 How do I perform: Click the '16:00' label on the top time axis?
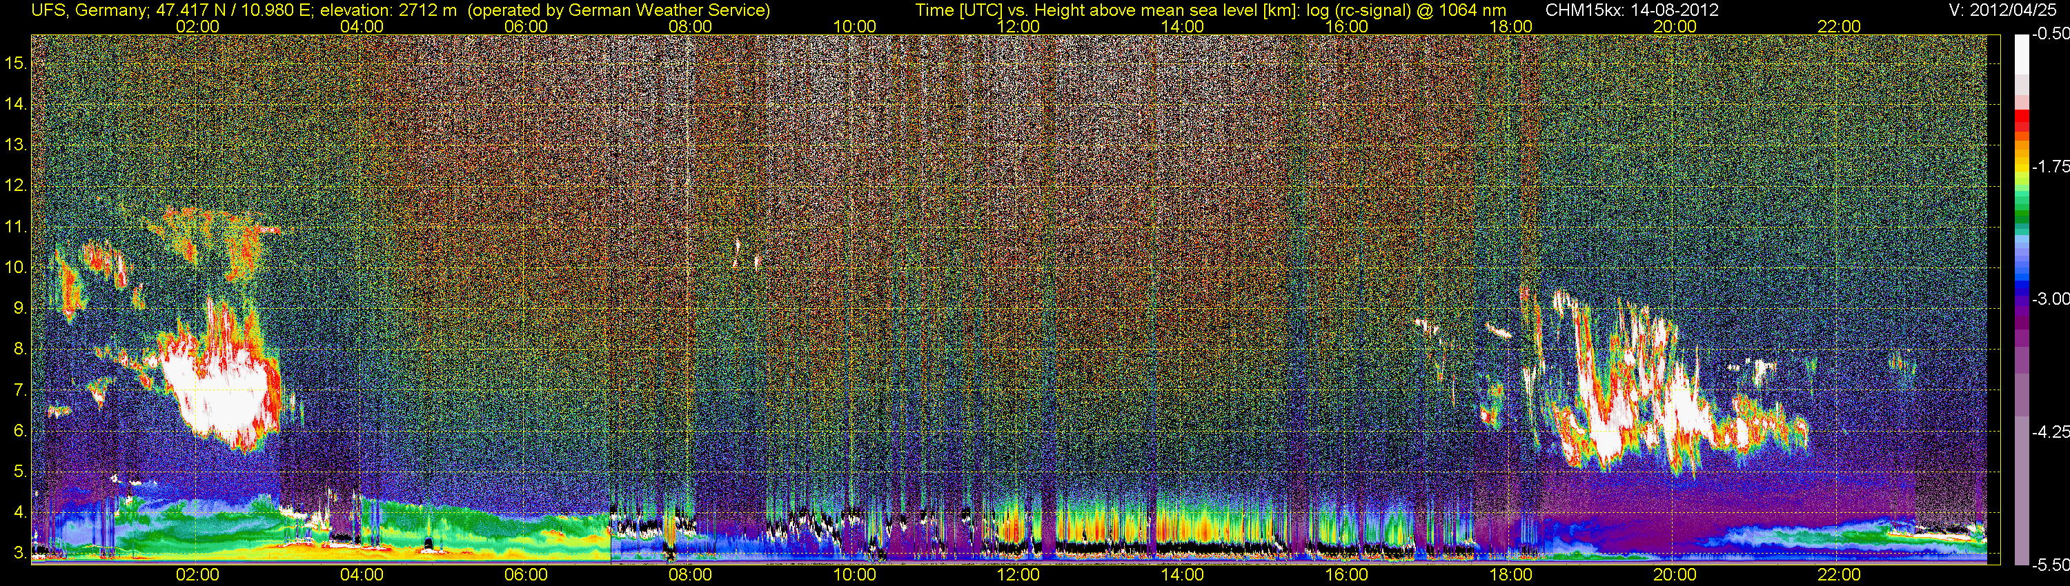tap(1347, 26)
